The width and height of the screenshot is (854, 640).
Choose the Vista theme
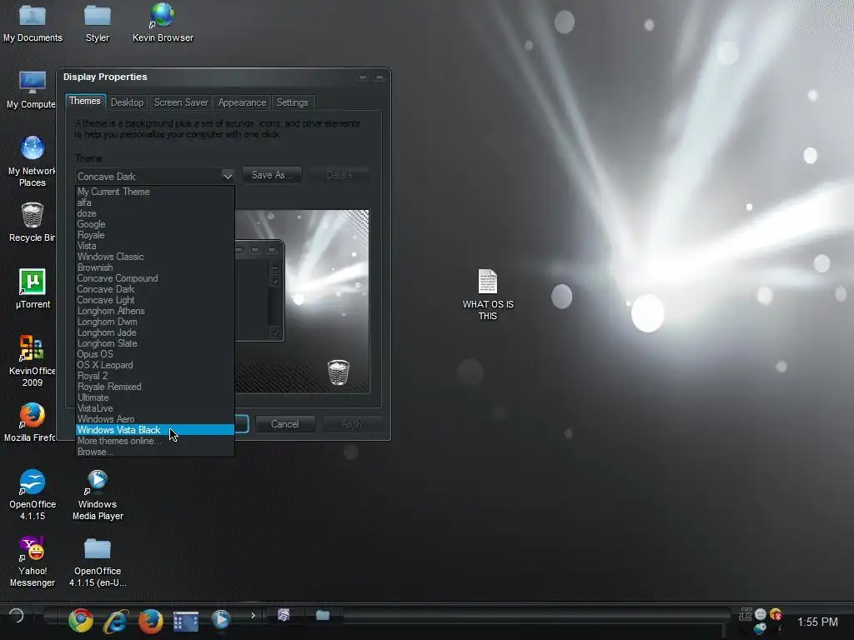pyautogui.click(x=154, y=246)
